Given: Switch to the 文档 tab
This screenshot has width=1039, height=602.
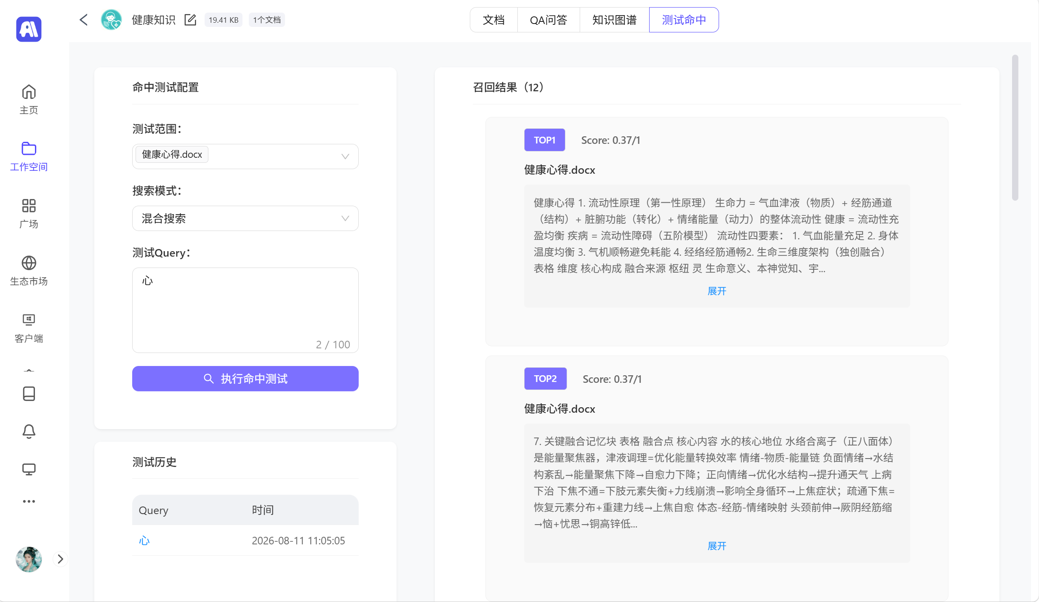Looking at the screenshot, I should (493, 20).
